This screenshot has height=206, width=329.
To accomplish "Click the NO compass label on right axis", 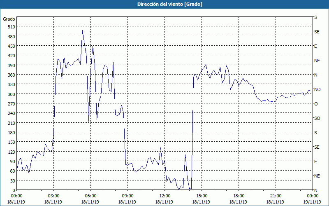I will click(x=317, y=89).
